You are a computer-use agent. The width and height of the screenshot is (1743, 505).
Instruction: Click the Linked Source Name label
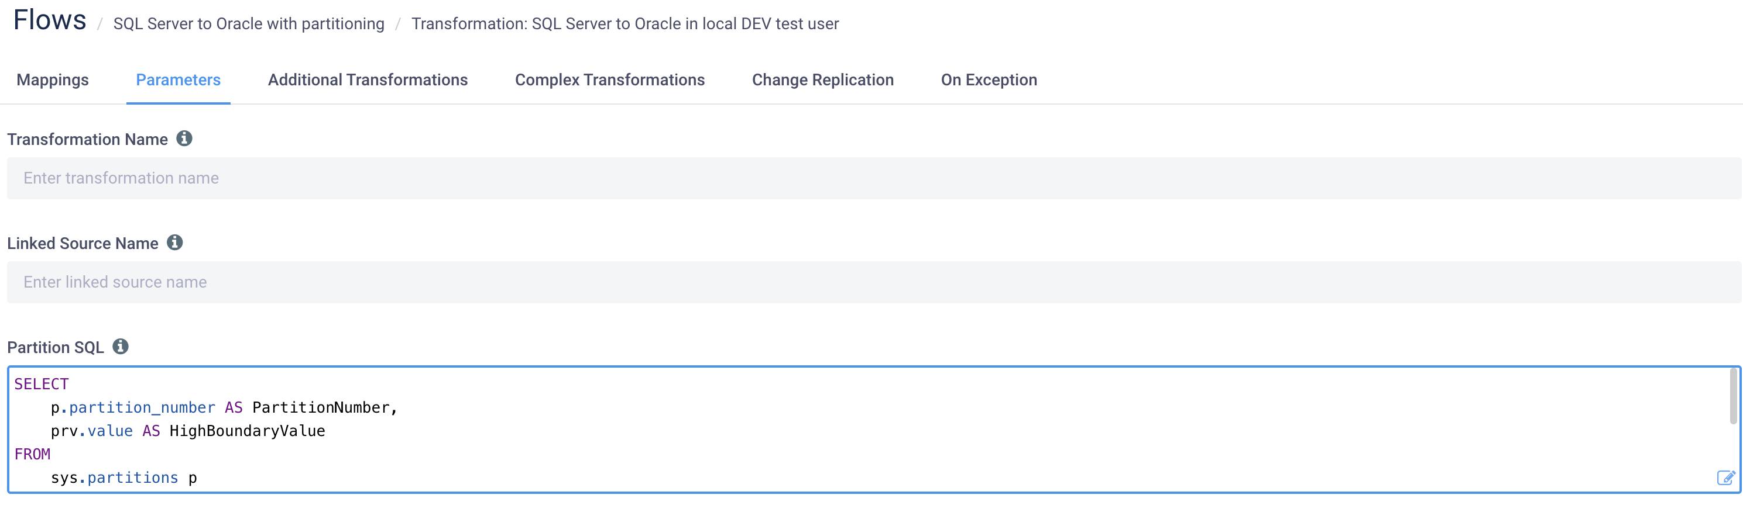point(83,243)
